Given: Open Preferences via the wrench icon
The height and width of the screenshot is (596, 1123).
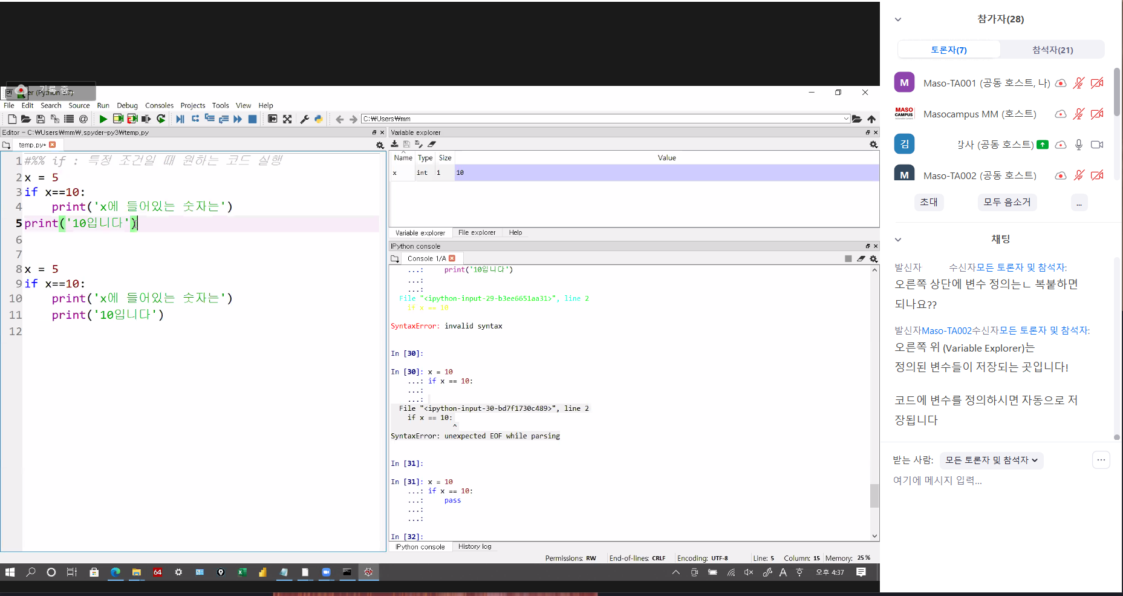Looking at the screenshot, I should [x=305, y=119].
